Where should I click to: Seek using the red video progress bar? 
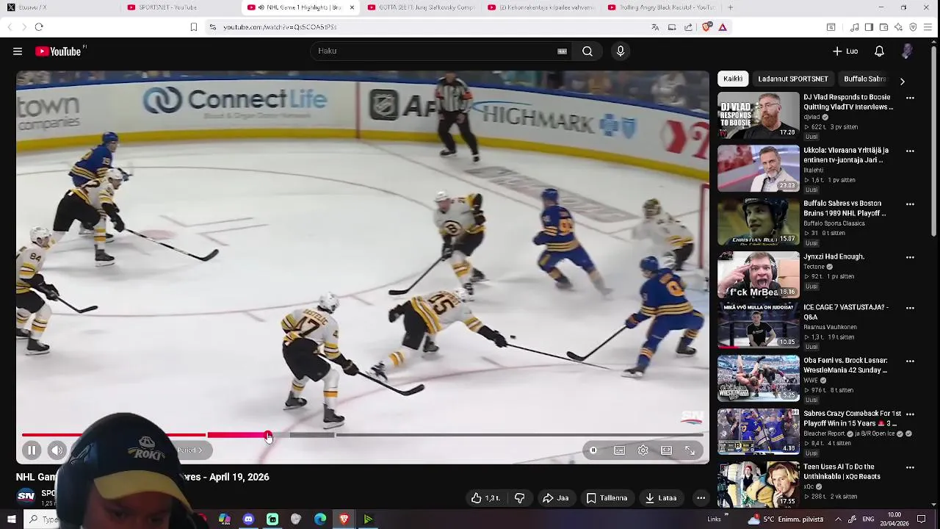[363, 435]
